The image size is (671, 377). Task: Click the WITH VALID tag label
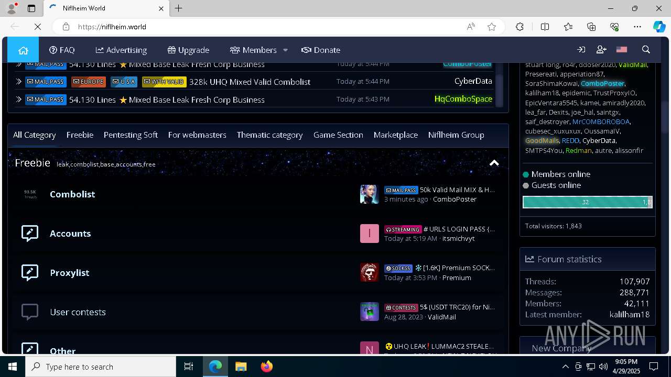click(x=164, y=82)
